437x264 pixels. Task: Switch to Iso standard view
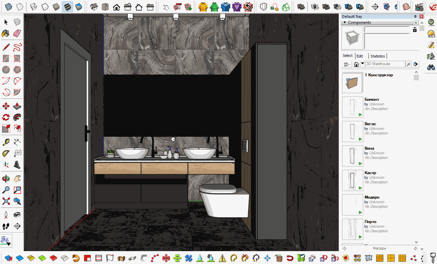coord(94,7)
